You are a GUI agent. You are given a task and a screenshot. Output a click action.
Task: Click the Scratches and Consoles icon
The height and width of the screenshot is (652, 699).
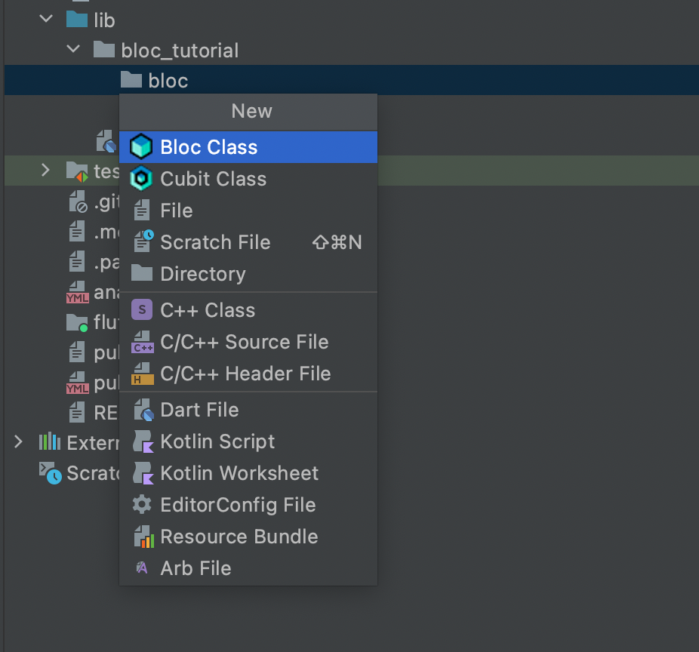point(51,473)
